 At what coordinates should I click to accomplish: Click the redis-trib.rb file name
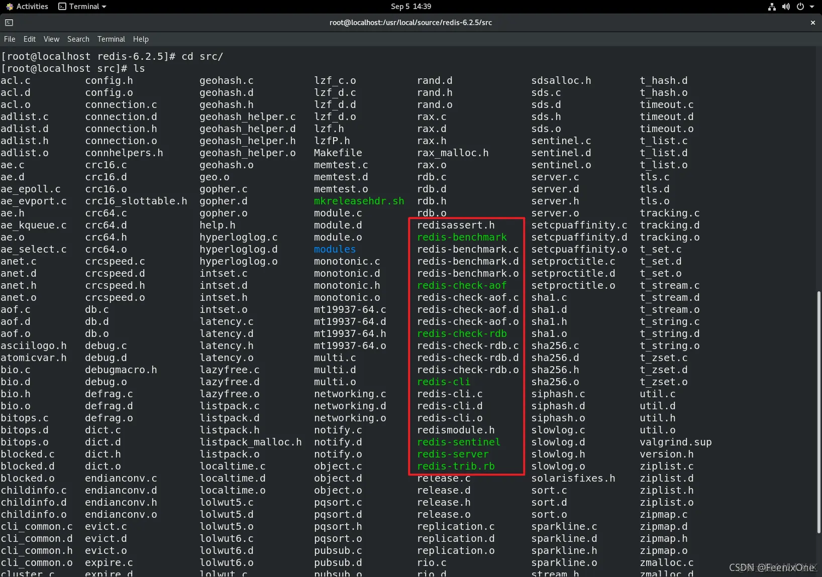[x=456, y=466]
